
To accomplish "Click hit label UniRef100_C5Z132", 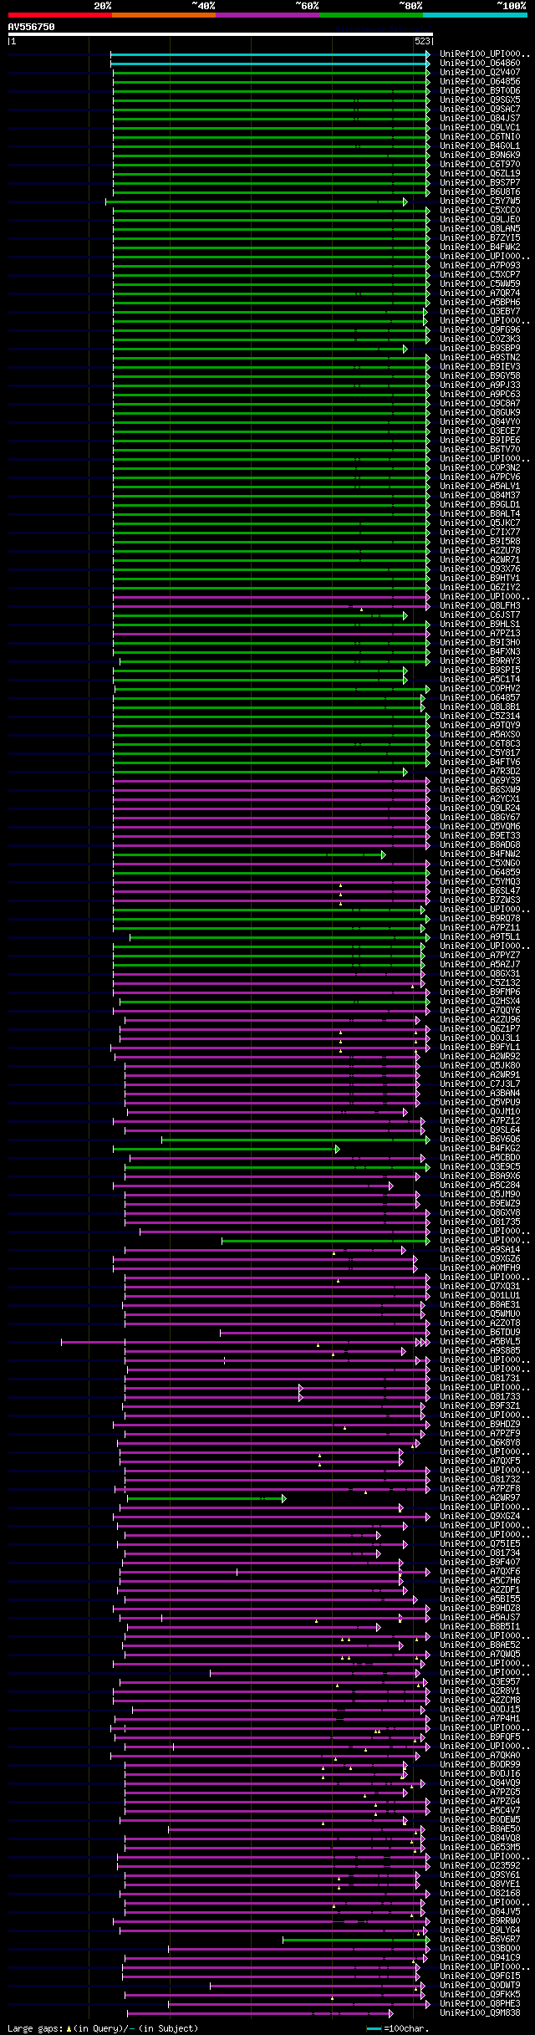I will click(x=480, y=982).
